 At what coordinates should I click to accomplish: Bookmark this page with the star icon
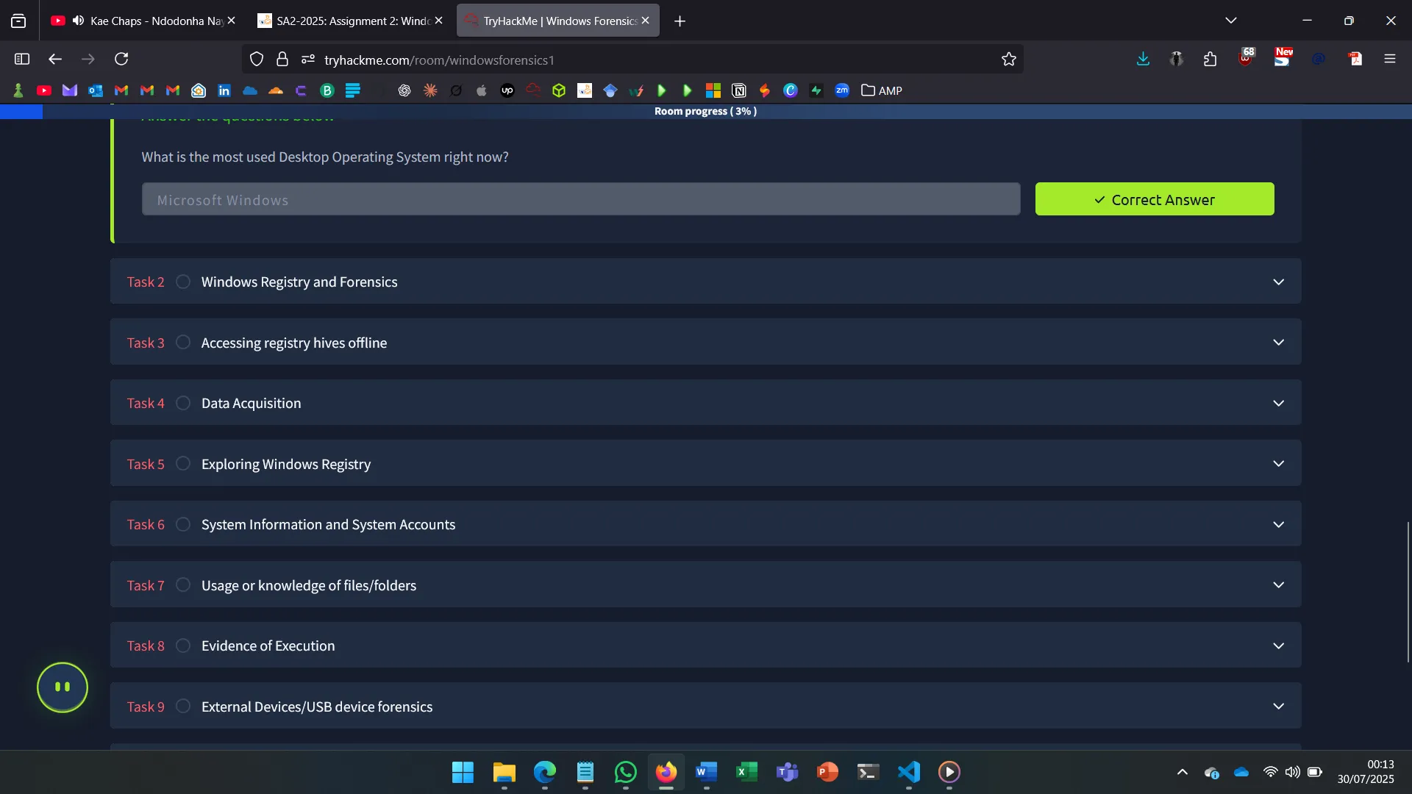coord(1008,60)
